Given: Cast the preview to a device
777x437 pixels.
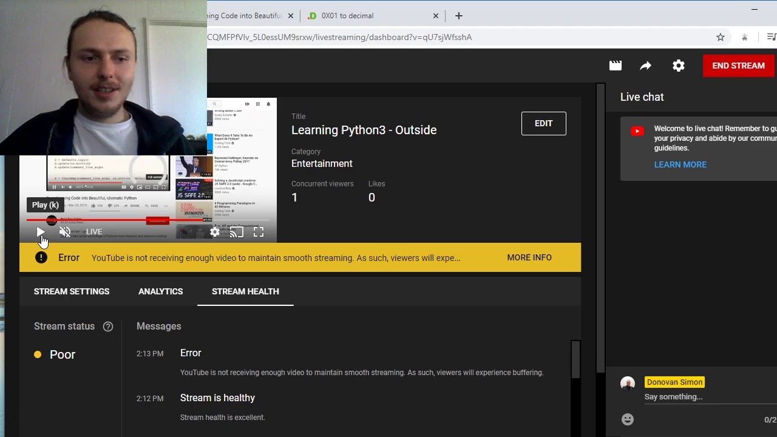Looking at the screenshot, I should coord(237,232).
